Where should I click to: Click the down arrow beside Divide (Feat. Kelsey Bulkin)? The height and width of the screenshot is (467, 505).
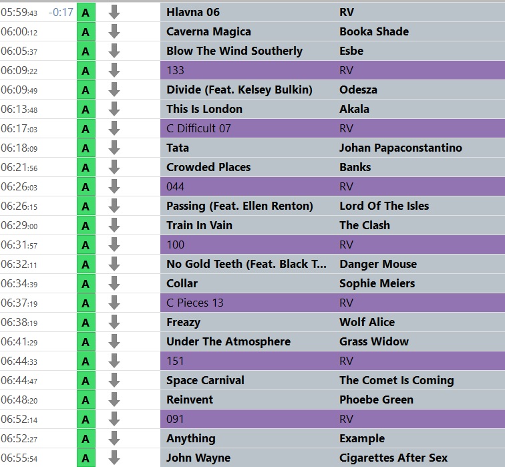[x=114, y=90]
